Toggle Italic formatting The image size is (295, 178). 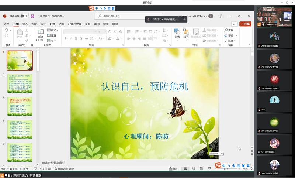point(71,38)
